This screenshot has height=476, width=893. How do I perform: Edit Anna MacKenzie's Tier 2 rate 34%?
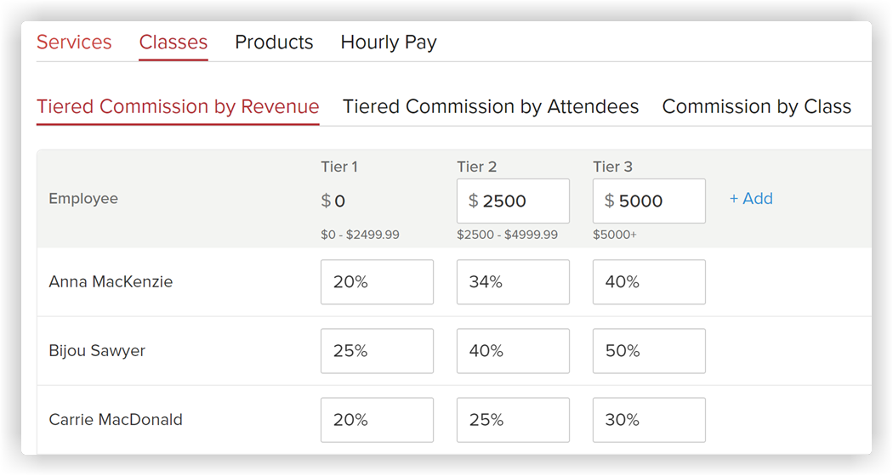pyautogui.click(x=513, y=282)
